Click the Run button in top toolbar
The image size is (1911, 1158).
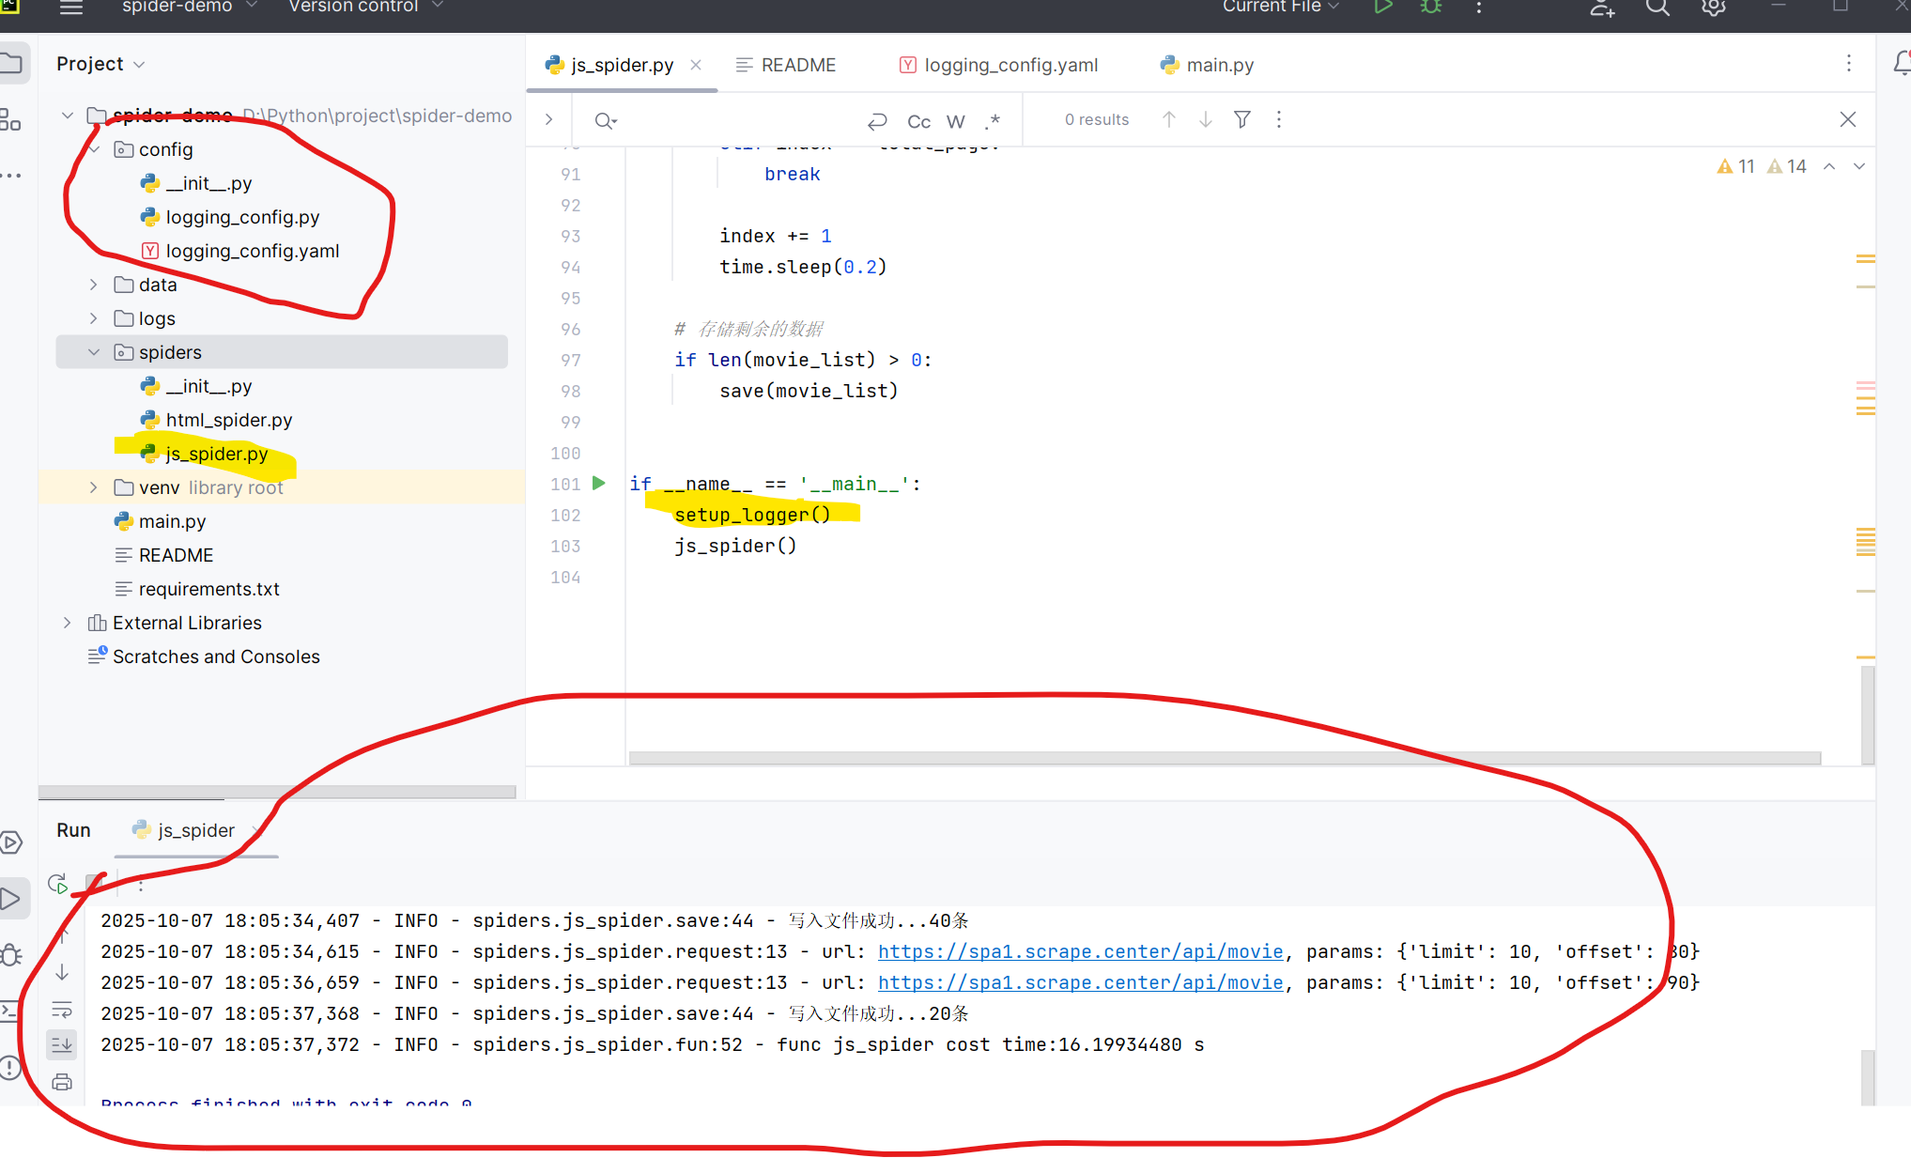1382,8
